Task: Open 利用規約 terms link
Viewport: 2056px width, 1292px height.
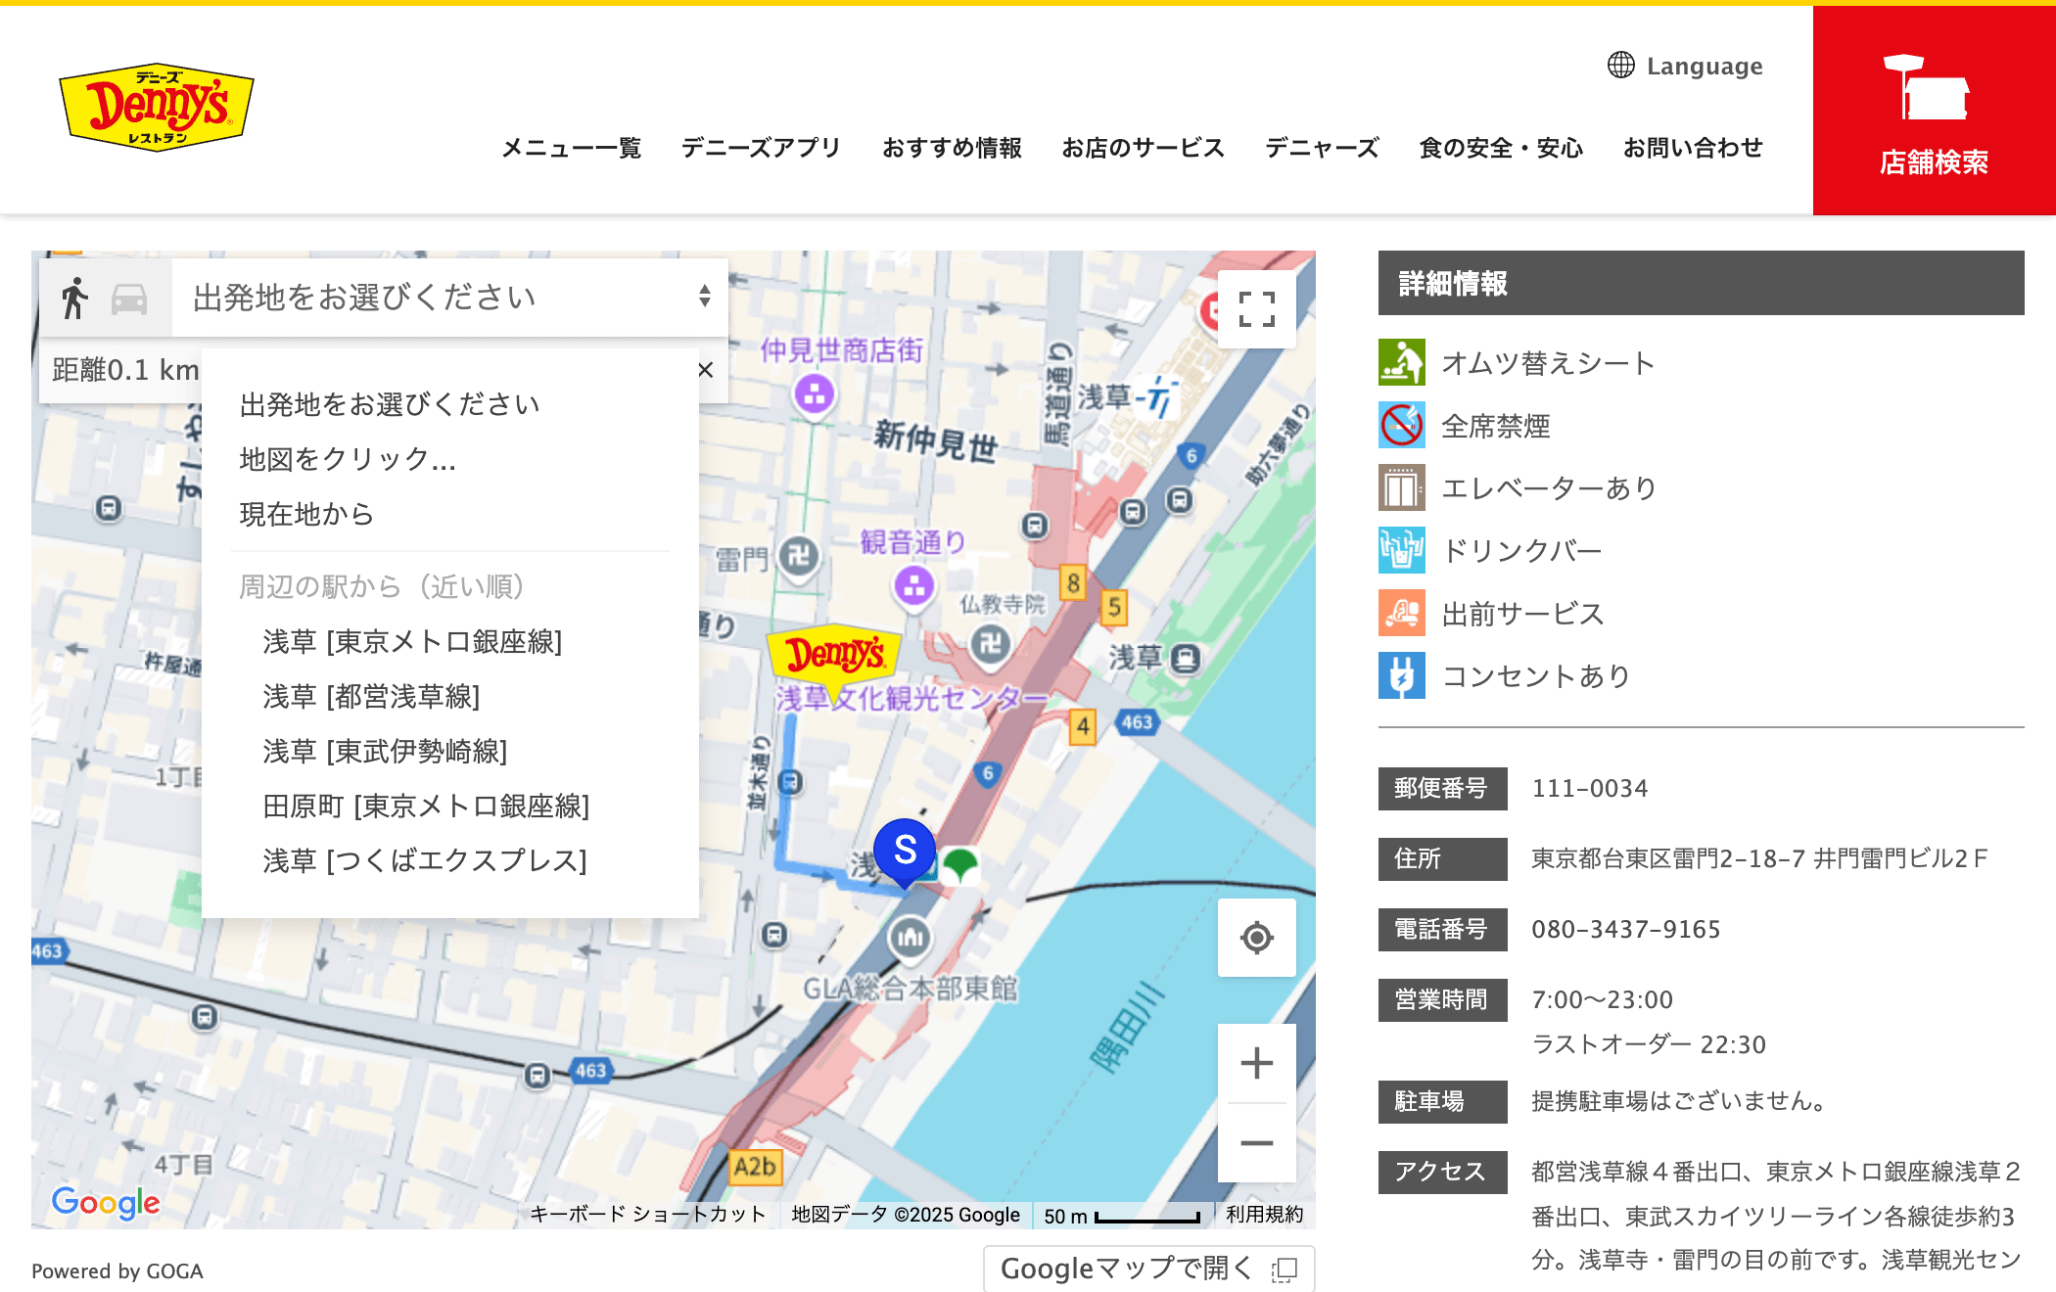Action: [1264, 1215]
